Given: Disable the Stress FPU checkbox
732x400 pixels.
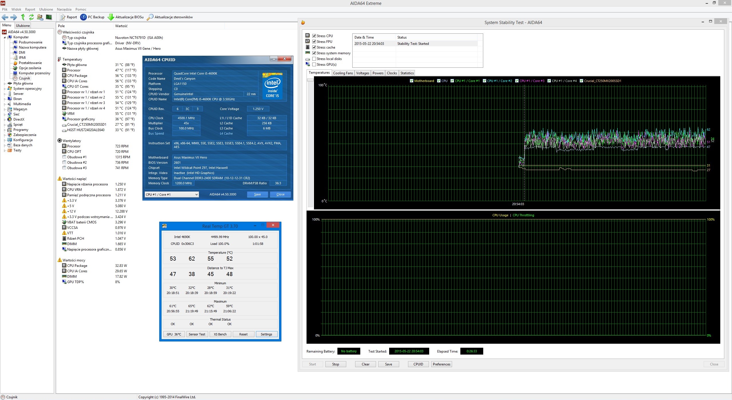Looking at the screenshot, I should 314,42.
